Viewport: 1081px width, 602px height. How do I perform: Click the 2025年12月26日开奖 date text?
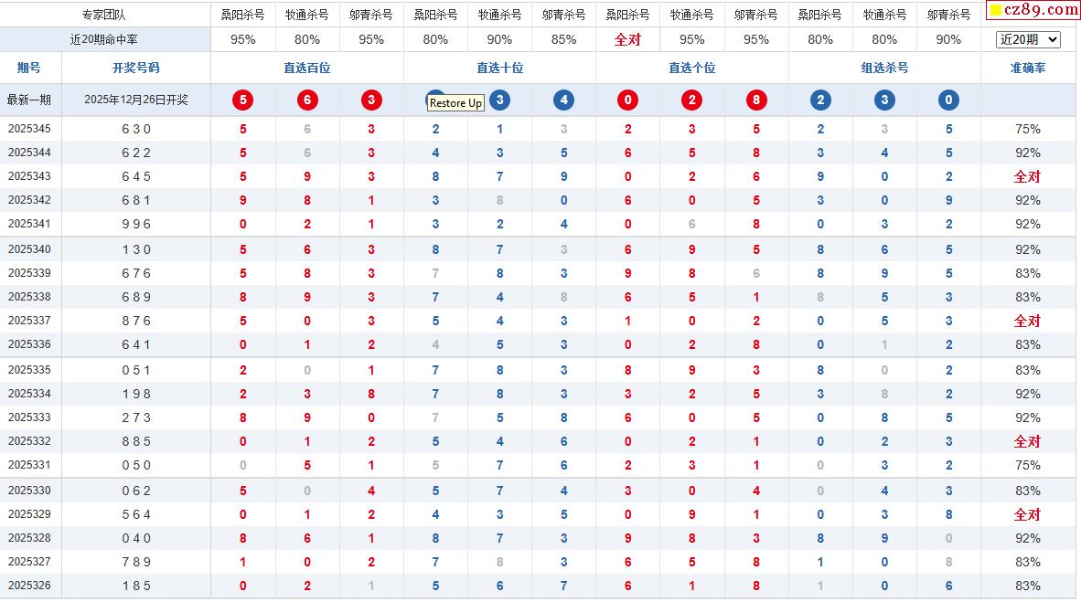tap(136, 100)
